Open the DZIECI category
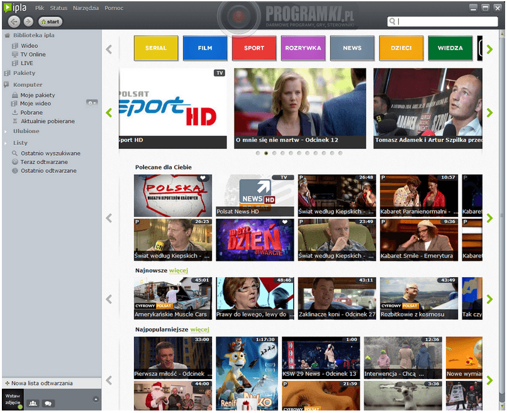507x413 pixels. pyautogui.click(x=401, y=48)
